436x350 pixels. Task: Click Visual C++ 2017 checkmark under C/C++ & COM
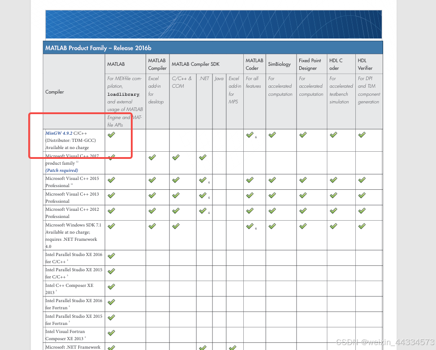(x=176, y=158)
